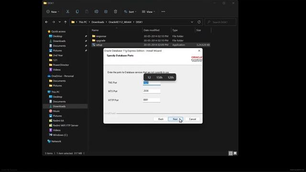Open the View dropdown menu
This screenshot has height=172, width=306.
[148, 11]
